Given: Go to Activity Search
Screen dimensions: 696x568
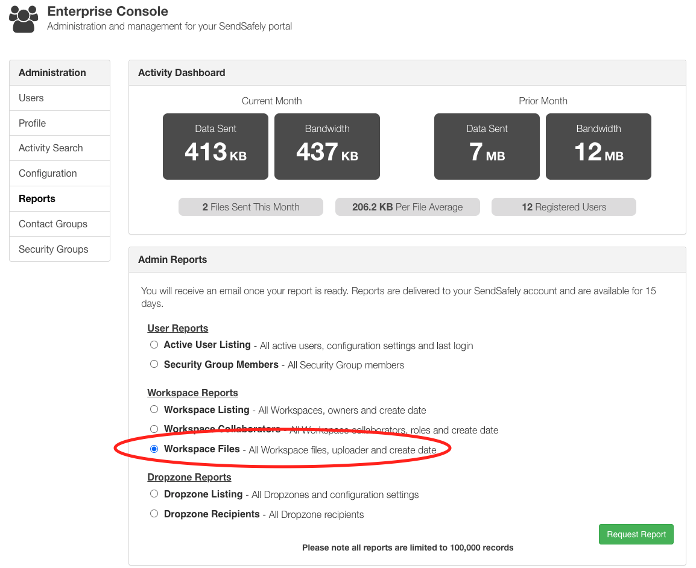Looking at the screenshot, I should [60, 148].
